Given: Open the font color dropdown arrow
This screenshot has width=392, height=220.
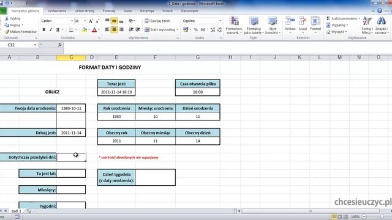Looking at the screenshot, I should pos(99,30).
